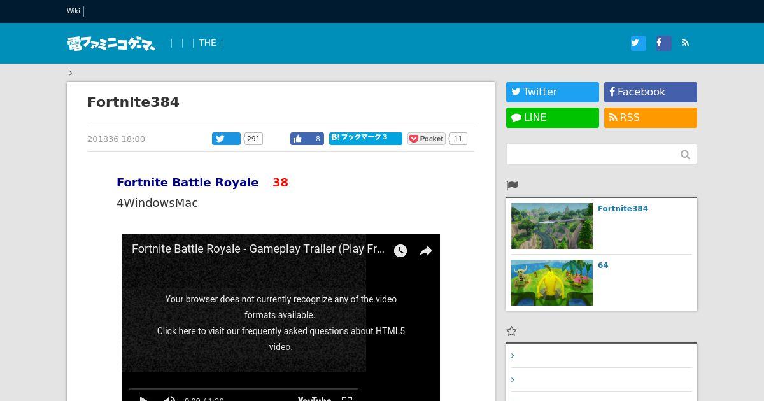Viewport: 764px width, 401px height.
Task: Toggle the player fullscreen mode
Action: pyautogui.click(x=347, y=399)
